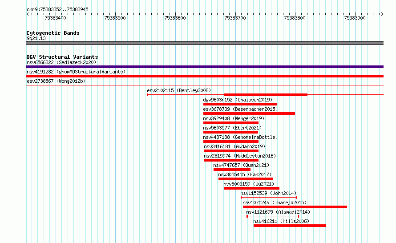Screen dimensions: 396x243
Task: Click the nsv3929408 (Wenger2019) label
Action: coord(234,118)
